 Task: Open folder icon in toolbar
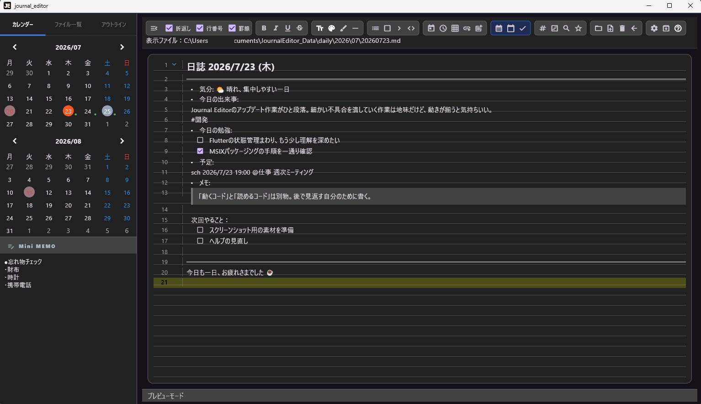pyautogui.click(x=598, y=28)
